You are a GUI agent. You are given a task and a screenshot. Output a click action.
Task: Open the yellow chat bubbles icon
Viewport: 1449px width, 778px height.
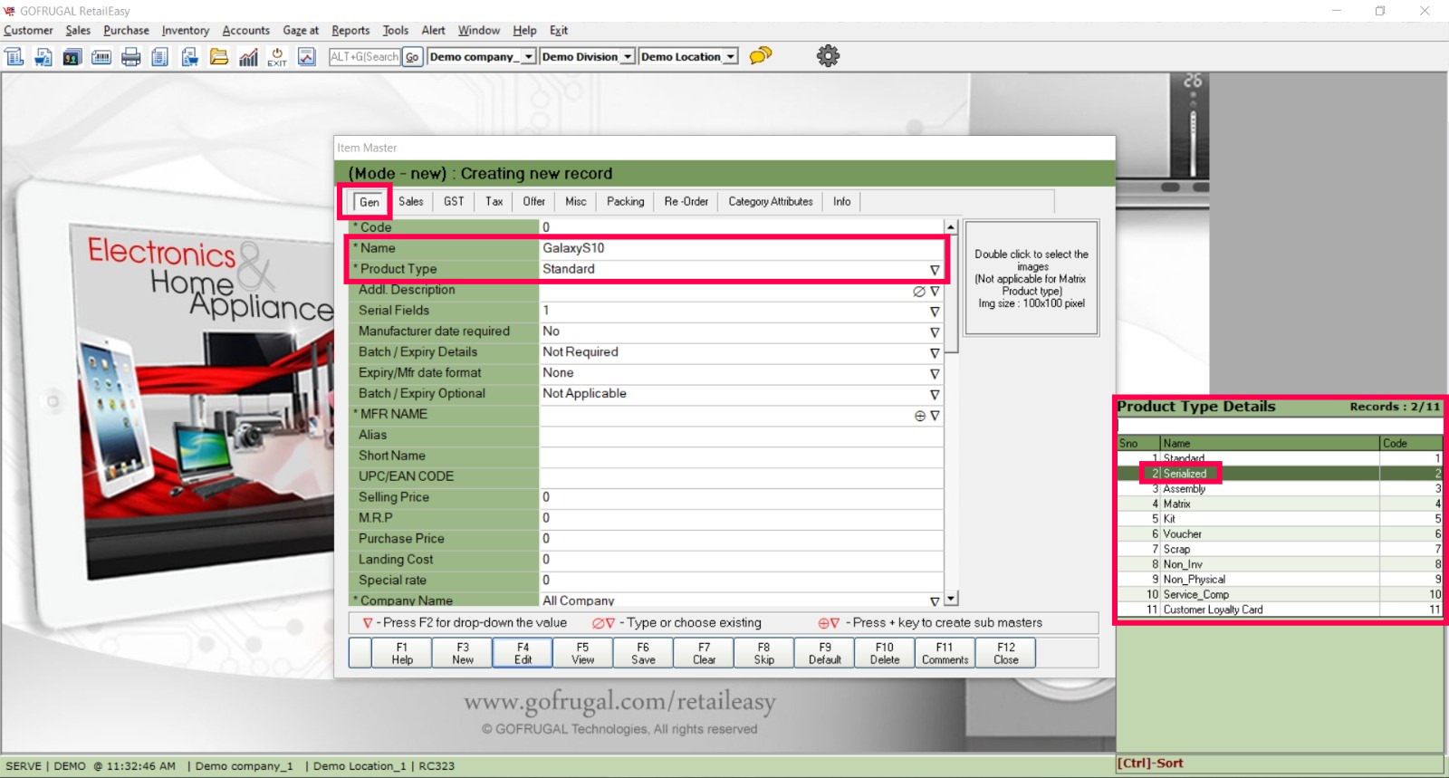point(761,55)
